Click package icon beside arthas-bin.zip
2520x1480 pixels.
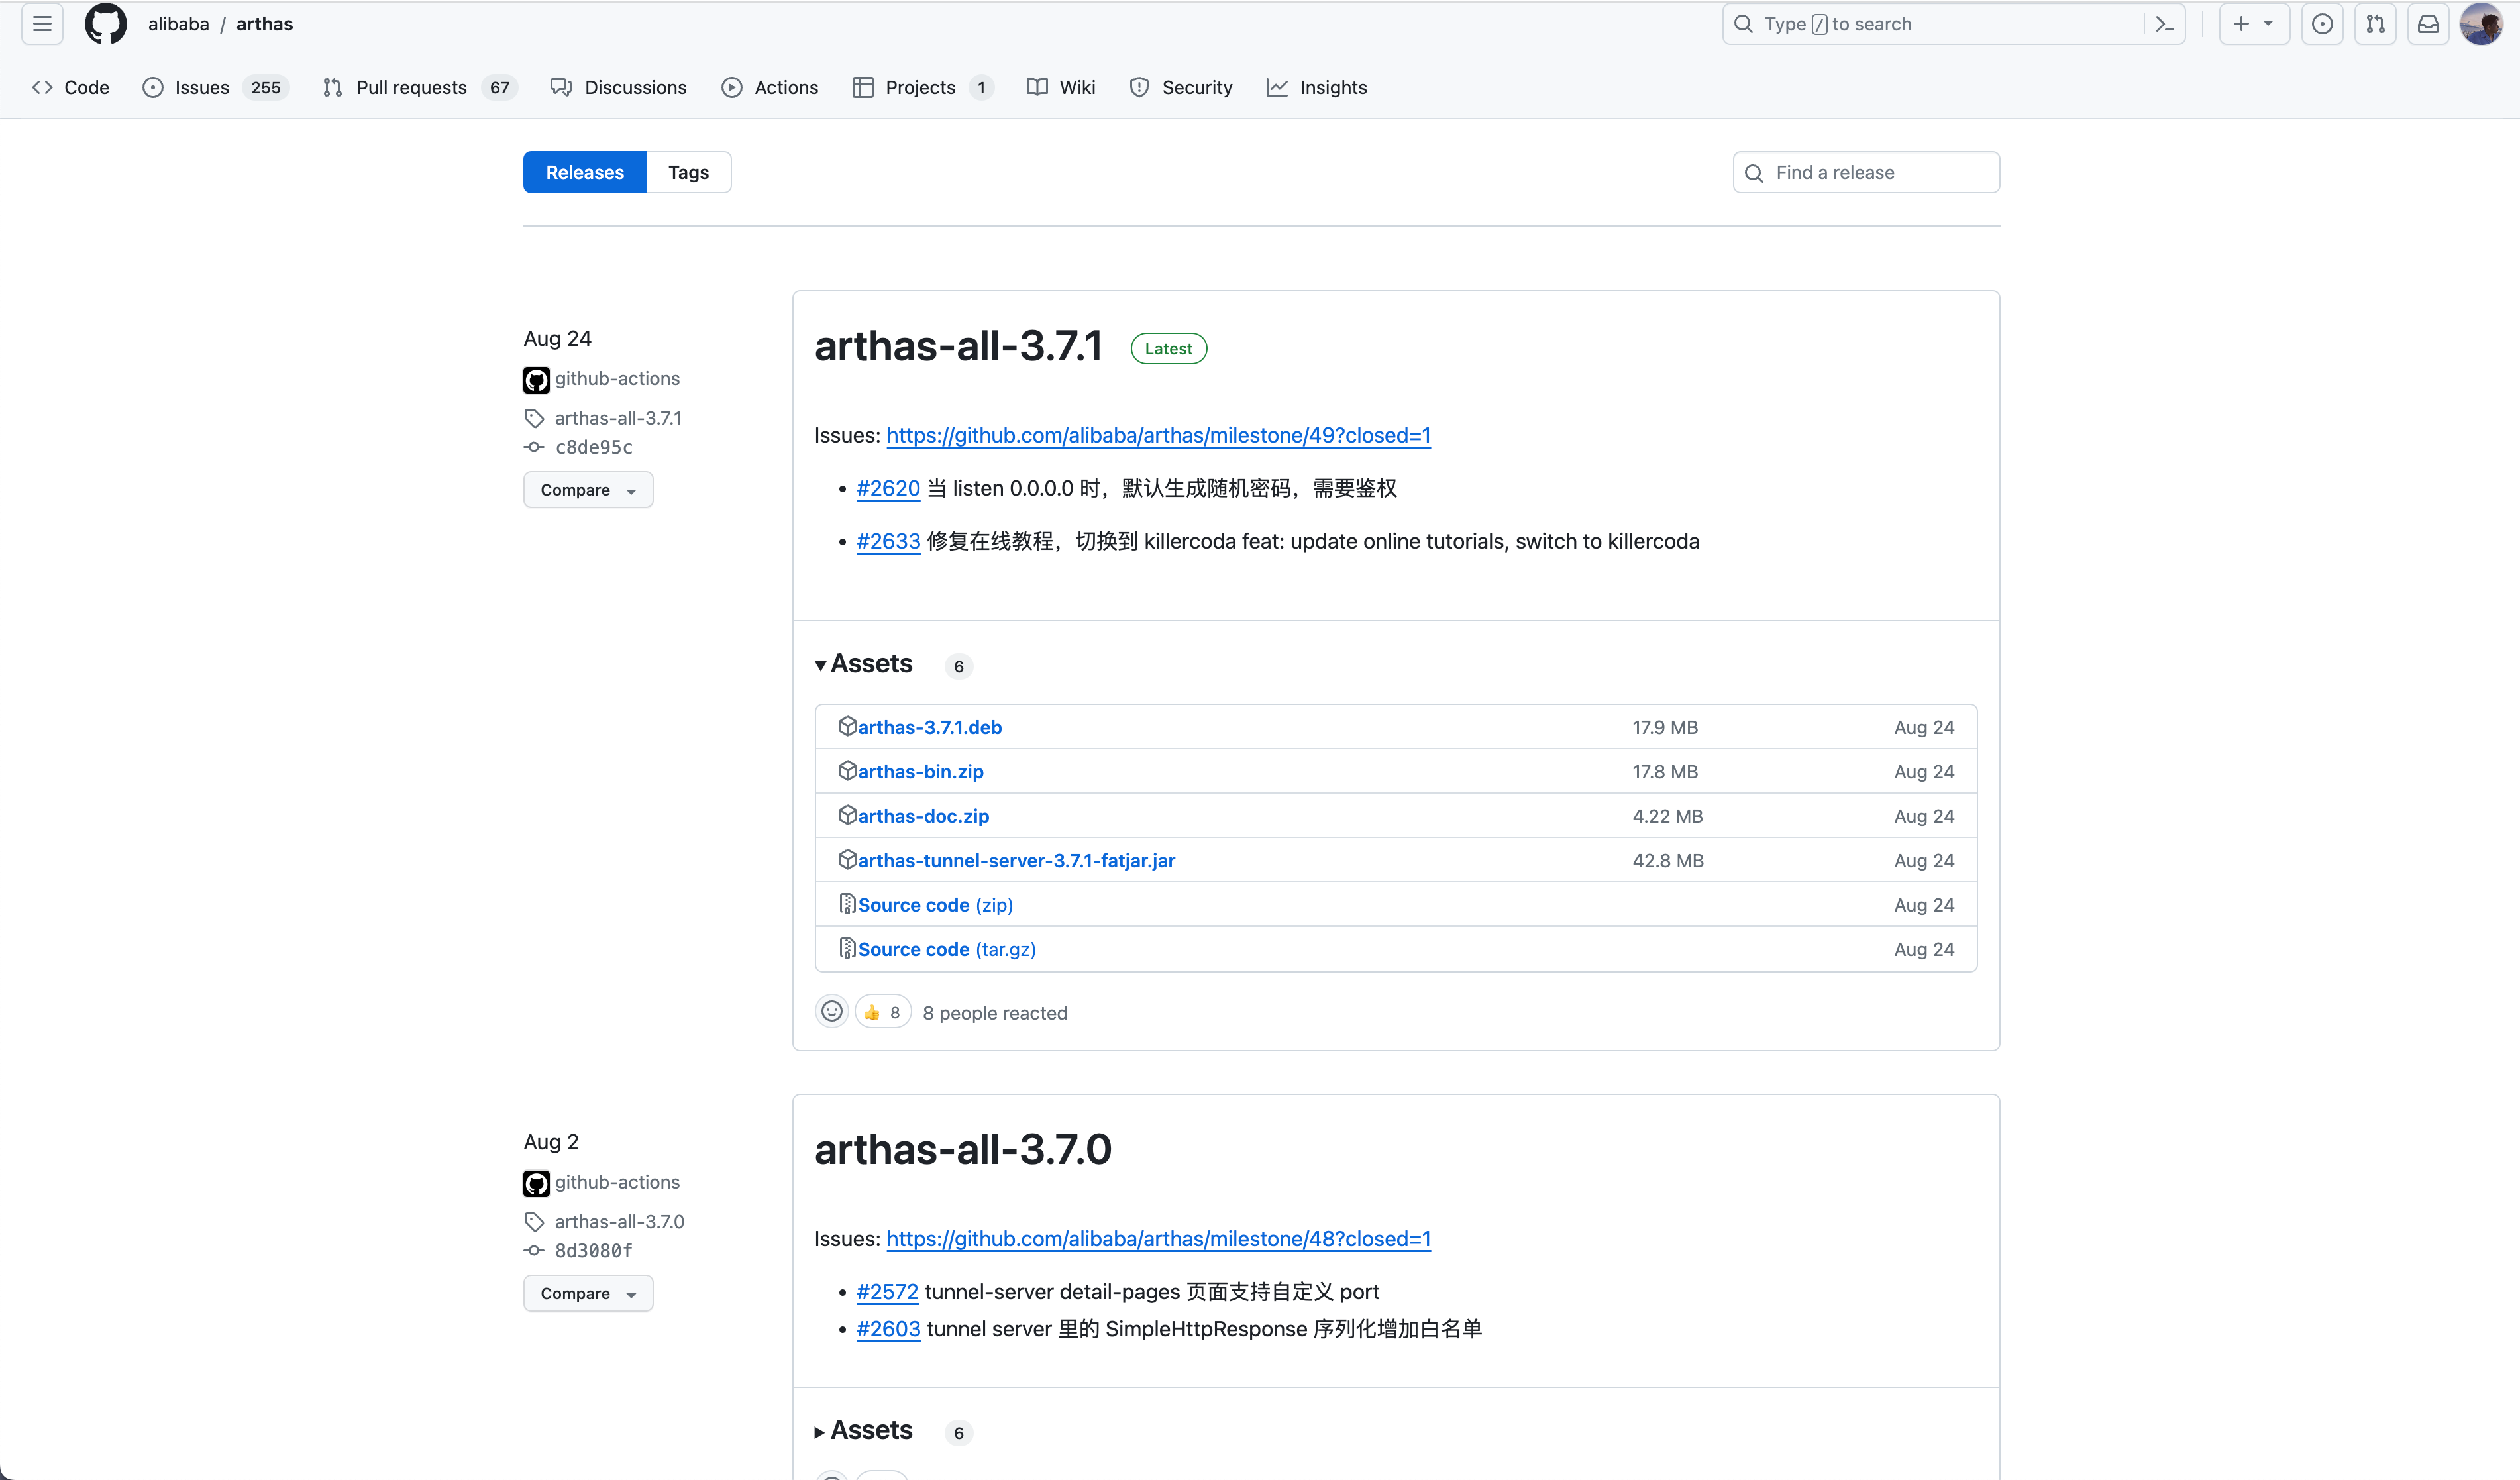coord(847,771)
